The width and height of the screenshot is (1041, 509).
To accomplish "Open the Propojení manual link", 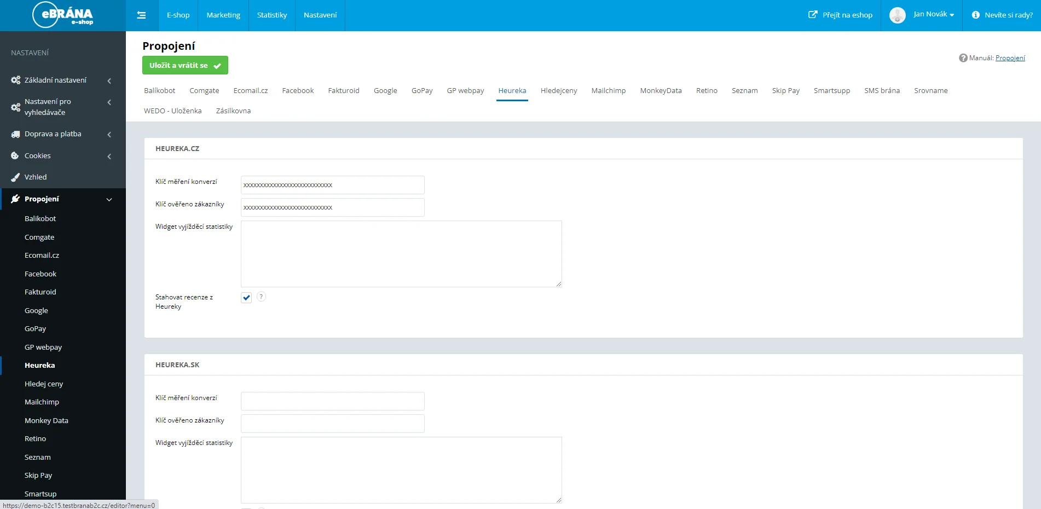I will (1010, 58).
